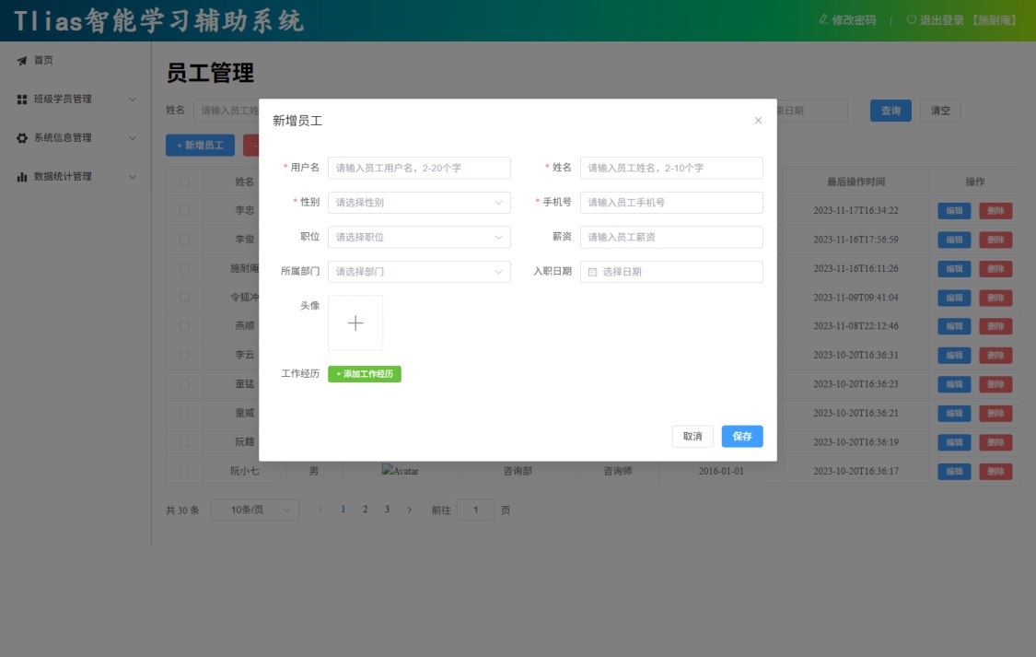Go to page 2 in pagination

365,510
